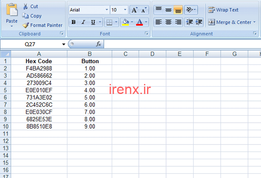Click the Orientation text angle icon

pos(189,10)
